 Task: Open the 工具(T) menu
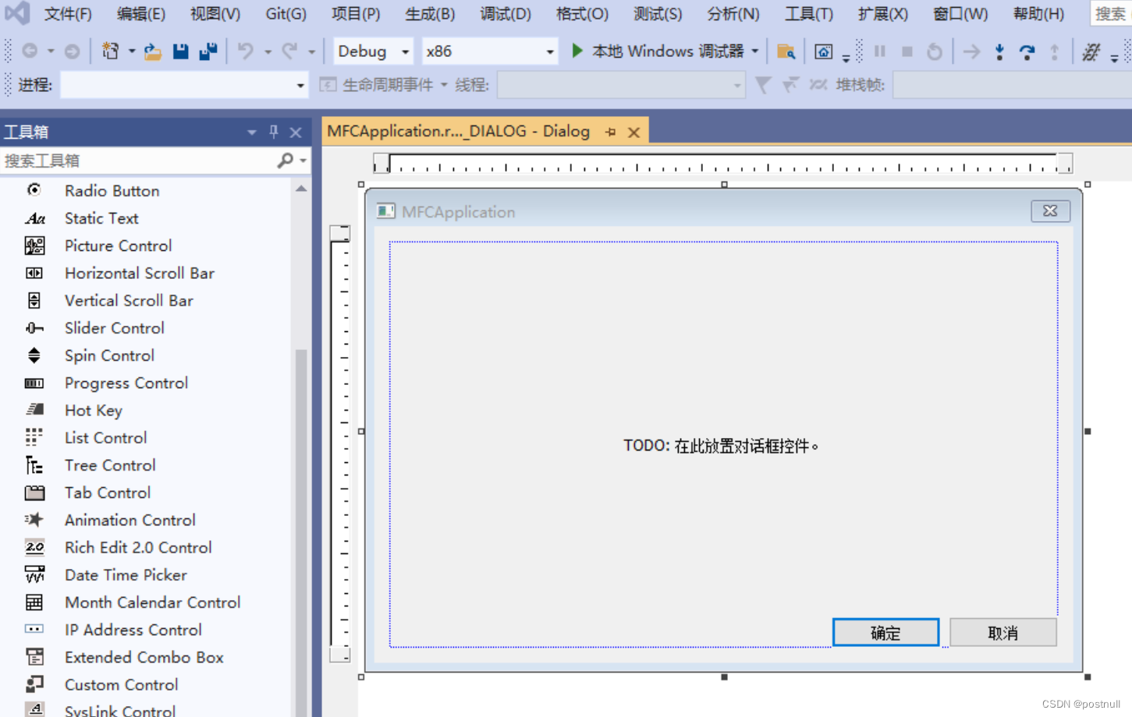[x=809, y=14]
